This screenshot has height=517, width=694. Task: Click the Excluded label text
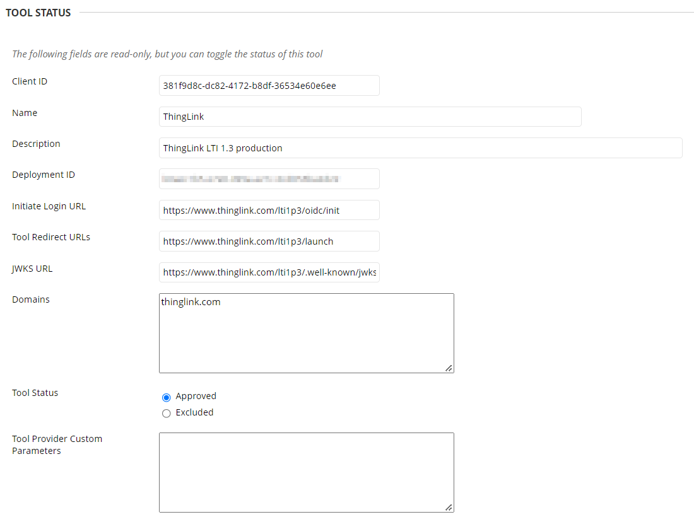(x=194, y=412)
